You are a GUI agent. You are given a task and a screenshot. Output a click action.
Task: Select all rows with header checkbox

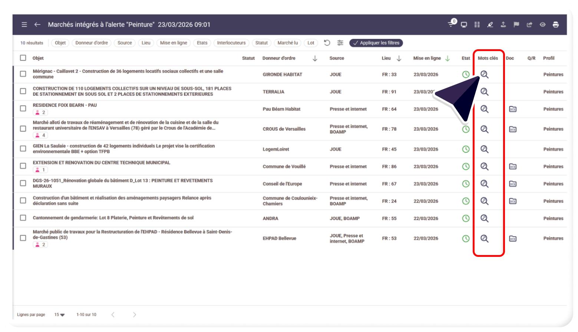[23, 58]
